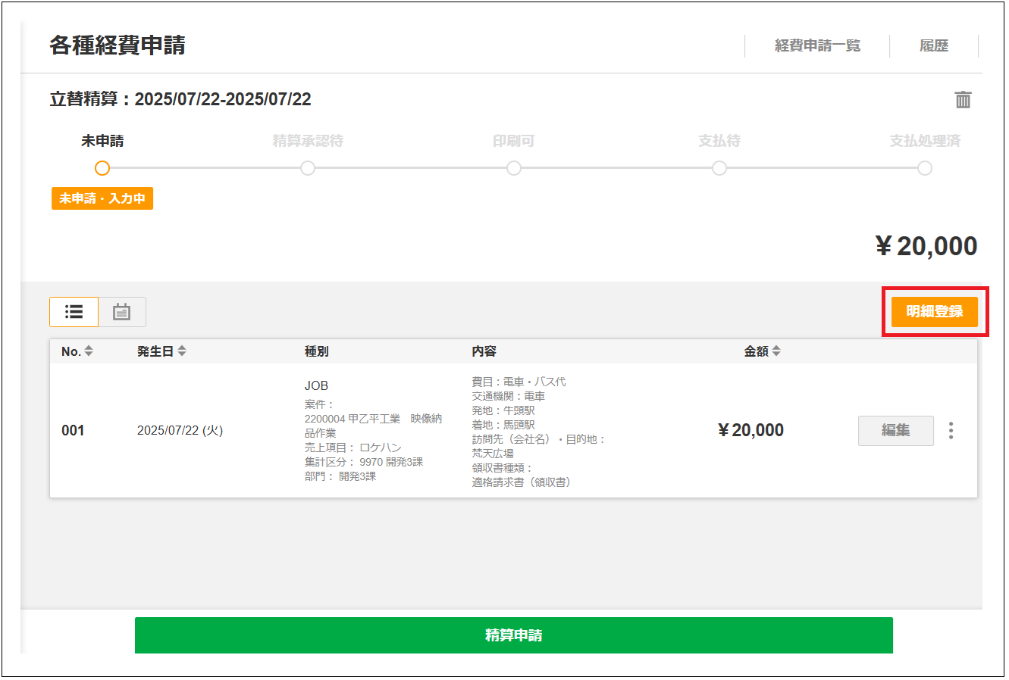Image resolution: width=1009 pixels, height=680 pixels.
Task: Click the trash can delete icon
Action: click(x=963, y=100)
